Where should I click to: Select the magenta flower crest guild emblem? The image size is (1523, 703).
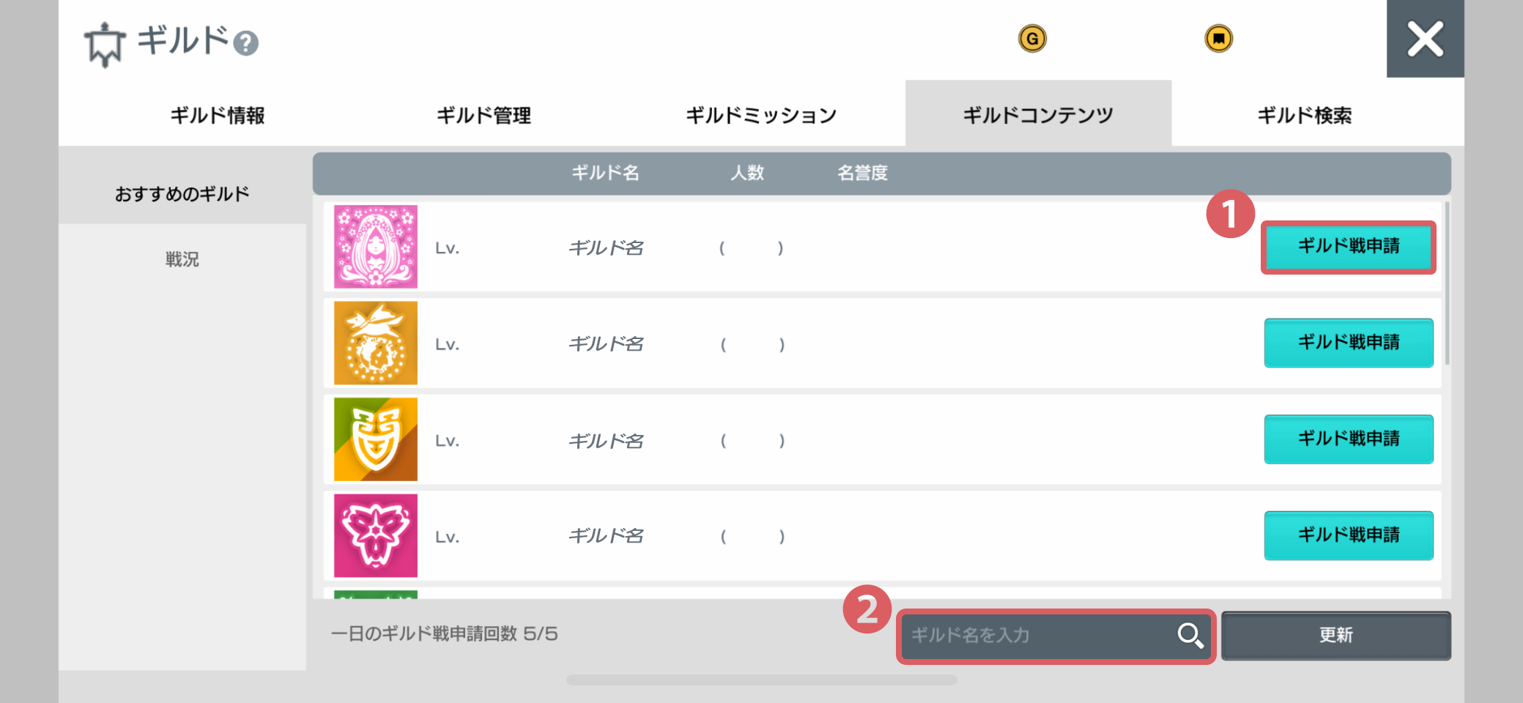click(x=376, y=535)
